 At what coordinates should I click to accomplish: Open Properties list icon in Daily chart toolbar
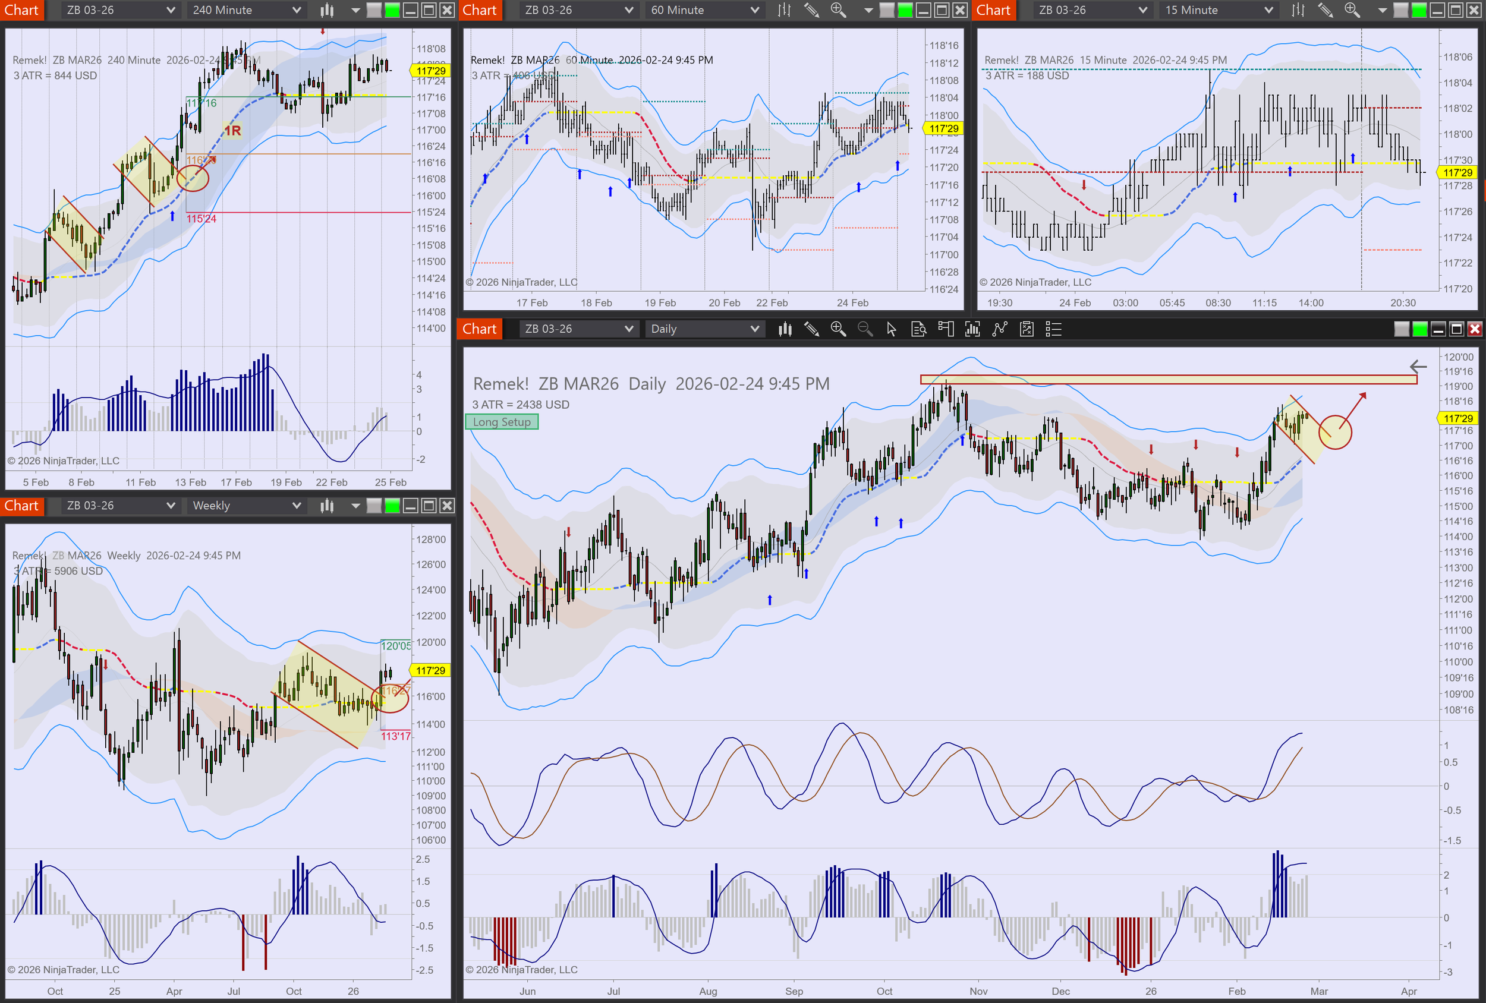1053,329
